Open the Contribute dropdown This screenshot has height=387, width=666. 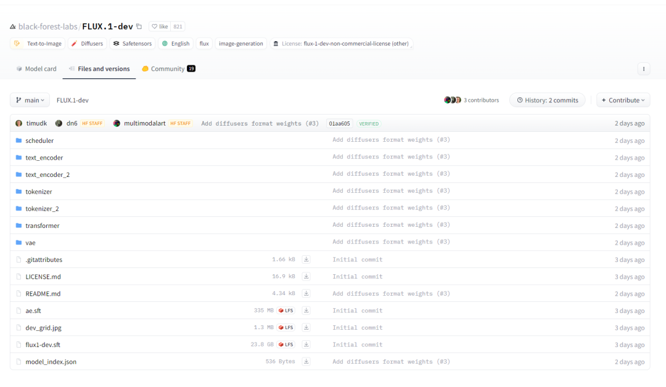[x=623, y=100]
